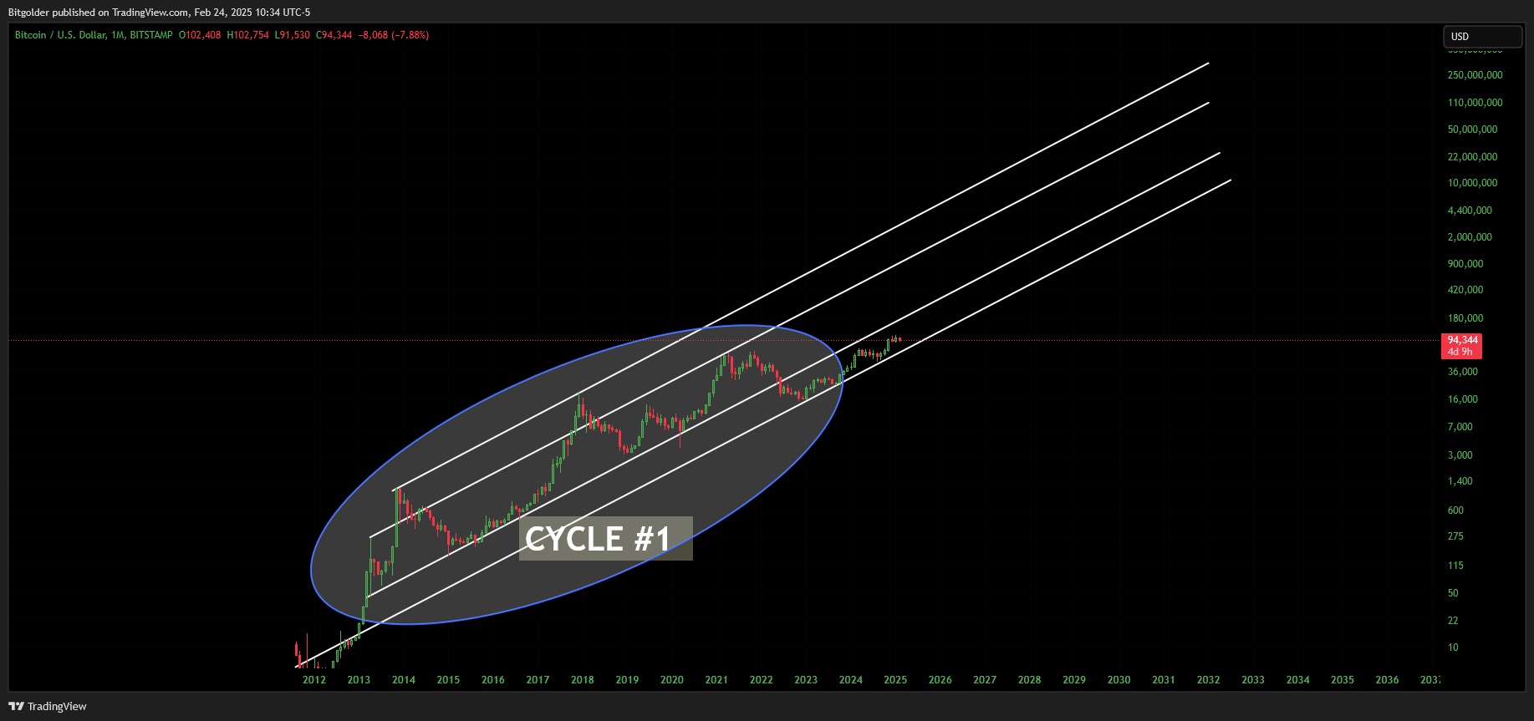Click the 7,000 price axis label
This screenshot has width=1534, height=721.
(x=1460, y=427)
